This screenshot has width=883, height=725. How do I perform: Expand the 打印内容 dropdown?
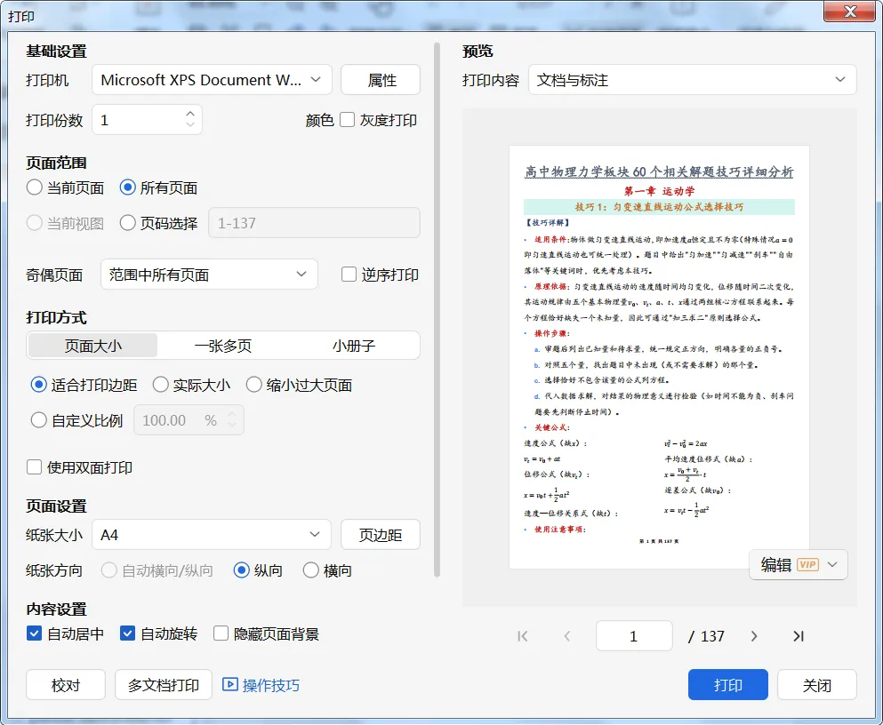(692, 80)
